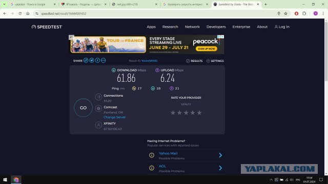Open Chrome three-dot menu
The width and height of the screenshot is (328, 184).
click(x=323, y=14)
